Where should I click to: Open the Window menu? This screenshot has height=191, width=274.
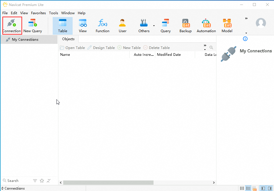coord(68,13)
